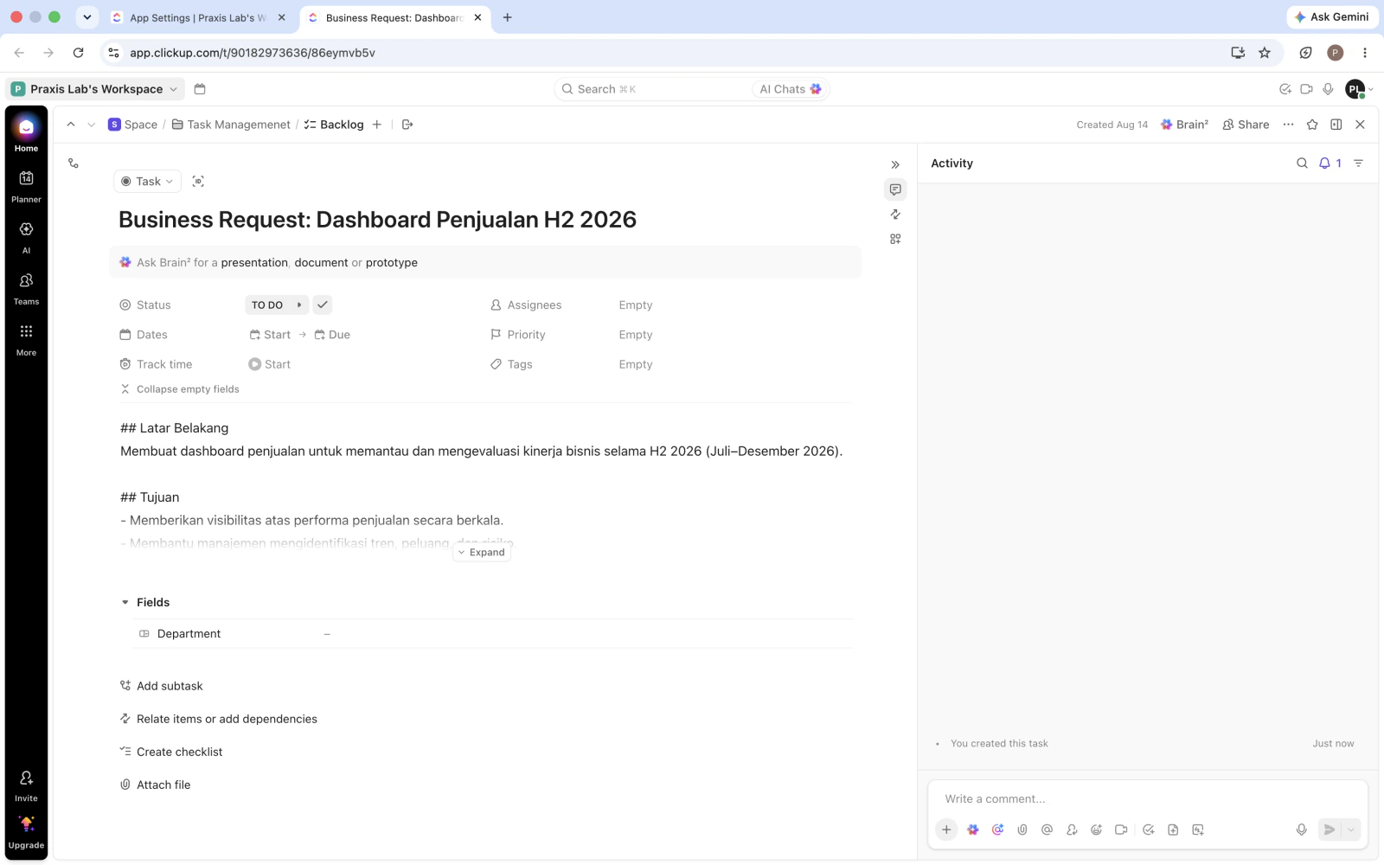1384x865 pixels.
Task: Open the add-apps icon in the side strip
Action: click(x=895, y=239)
